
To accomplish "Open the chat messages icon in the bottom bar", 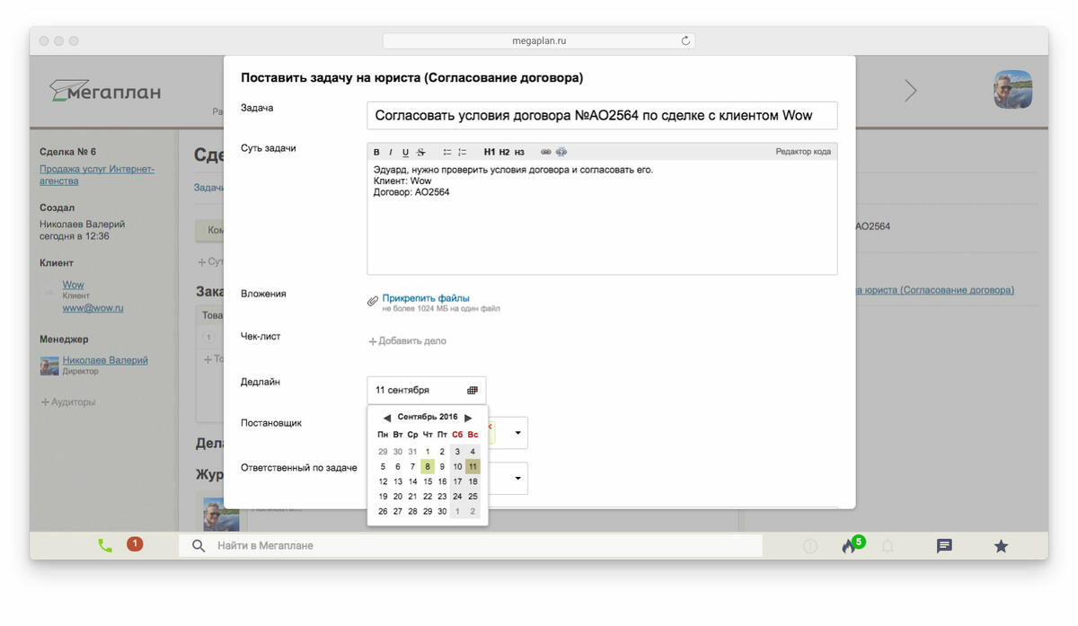I will coord(944,545).
